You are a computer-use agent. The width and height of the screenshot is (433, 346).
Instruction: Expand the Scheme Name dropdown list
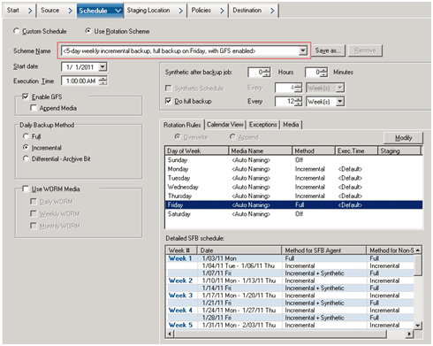click(x=302, y=50)
